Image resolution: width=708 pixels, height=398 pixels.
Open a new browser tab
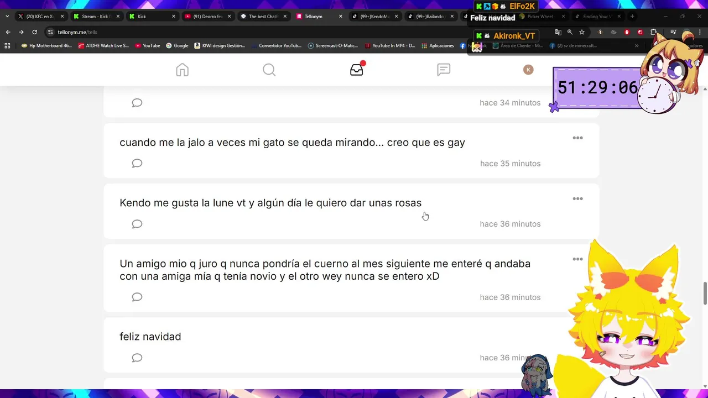point(632,17)
